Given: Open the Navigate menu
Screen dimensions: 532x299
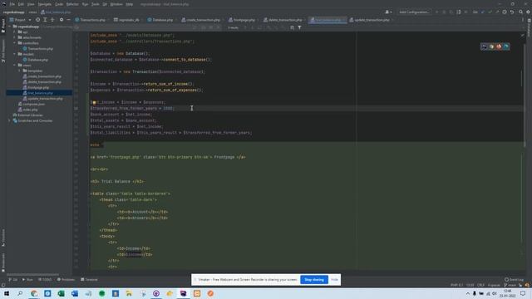Looking at the screenshot, I should 44,4.
